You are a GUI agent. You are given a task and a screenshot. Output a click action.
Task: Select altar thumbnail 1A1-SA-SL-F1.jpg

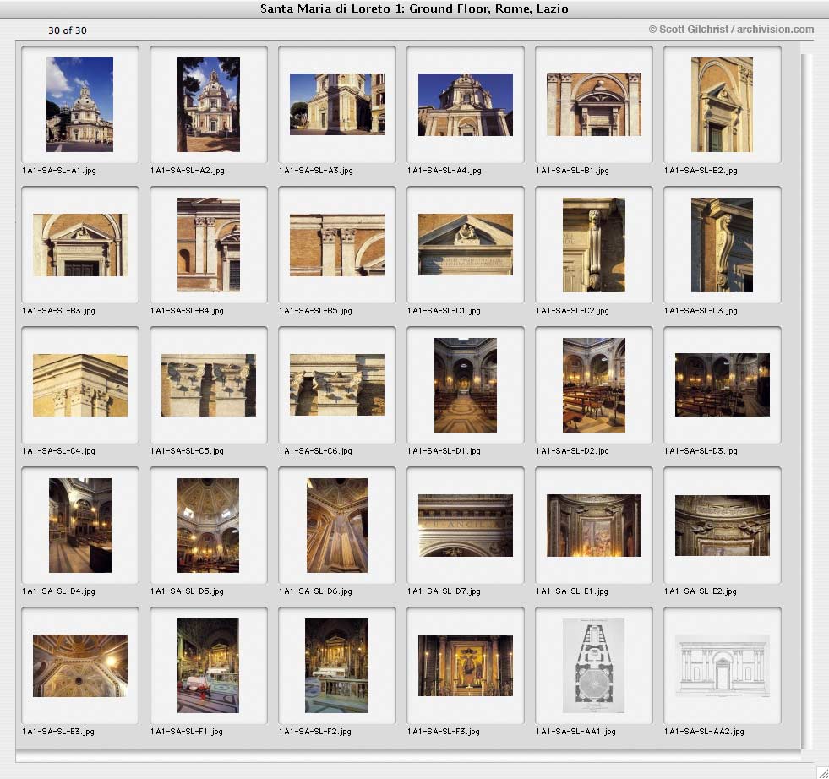pos(208,666)
